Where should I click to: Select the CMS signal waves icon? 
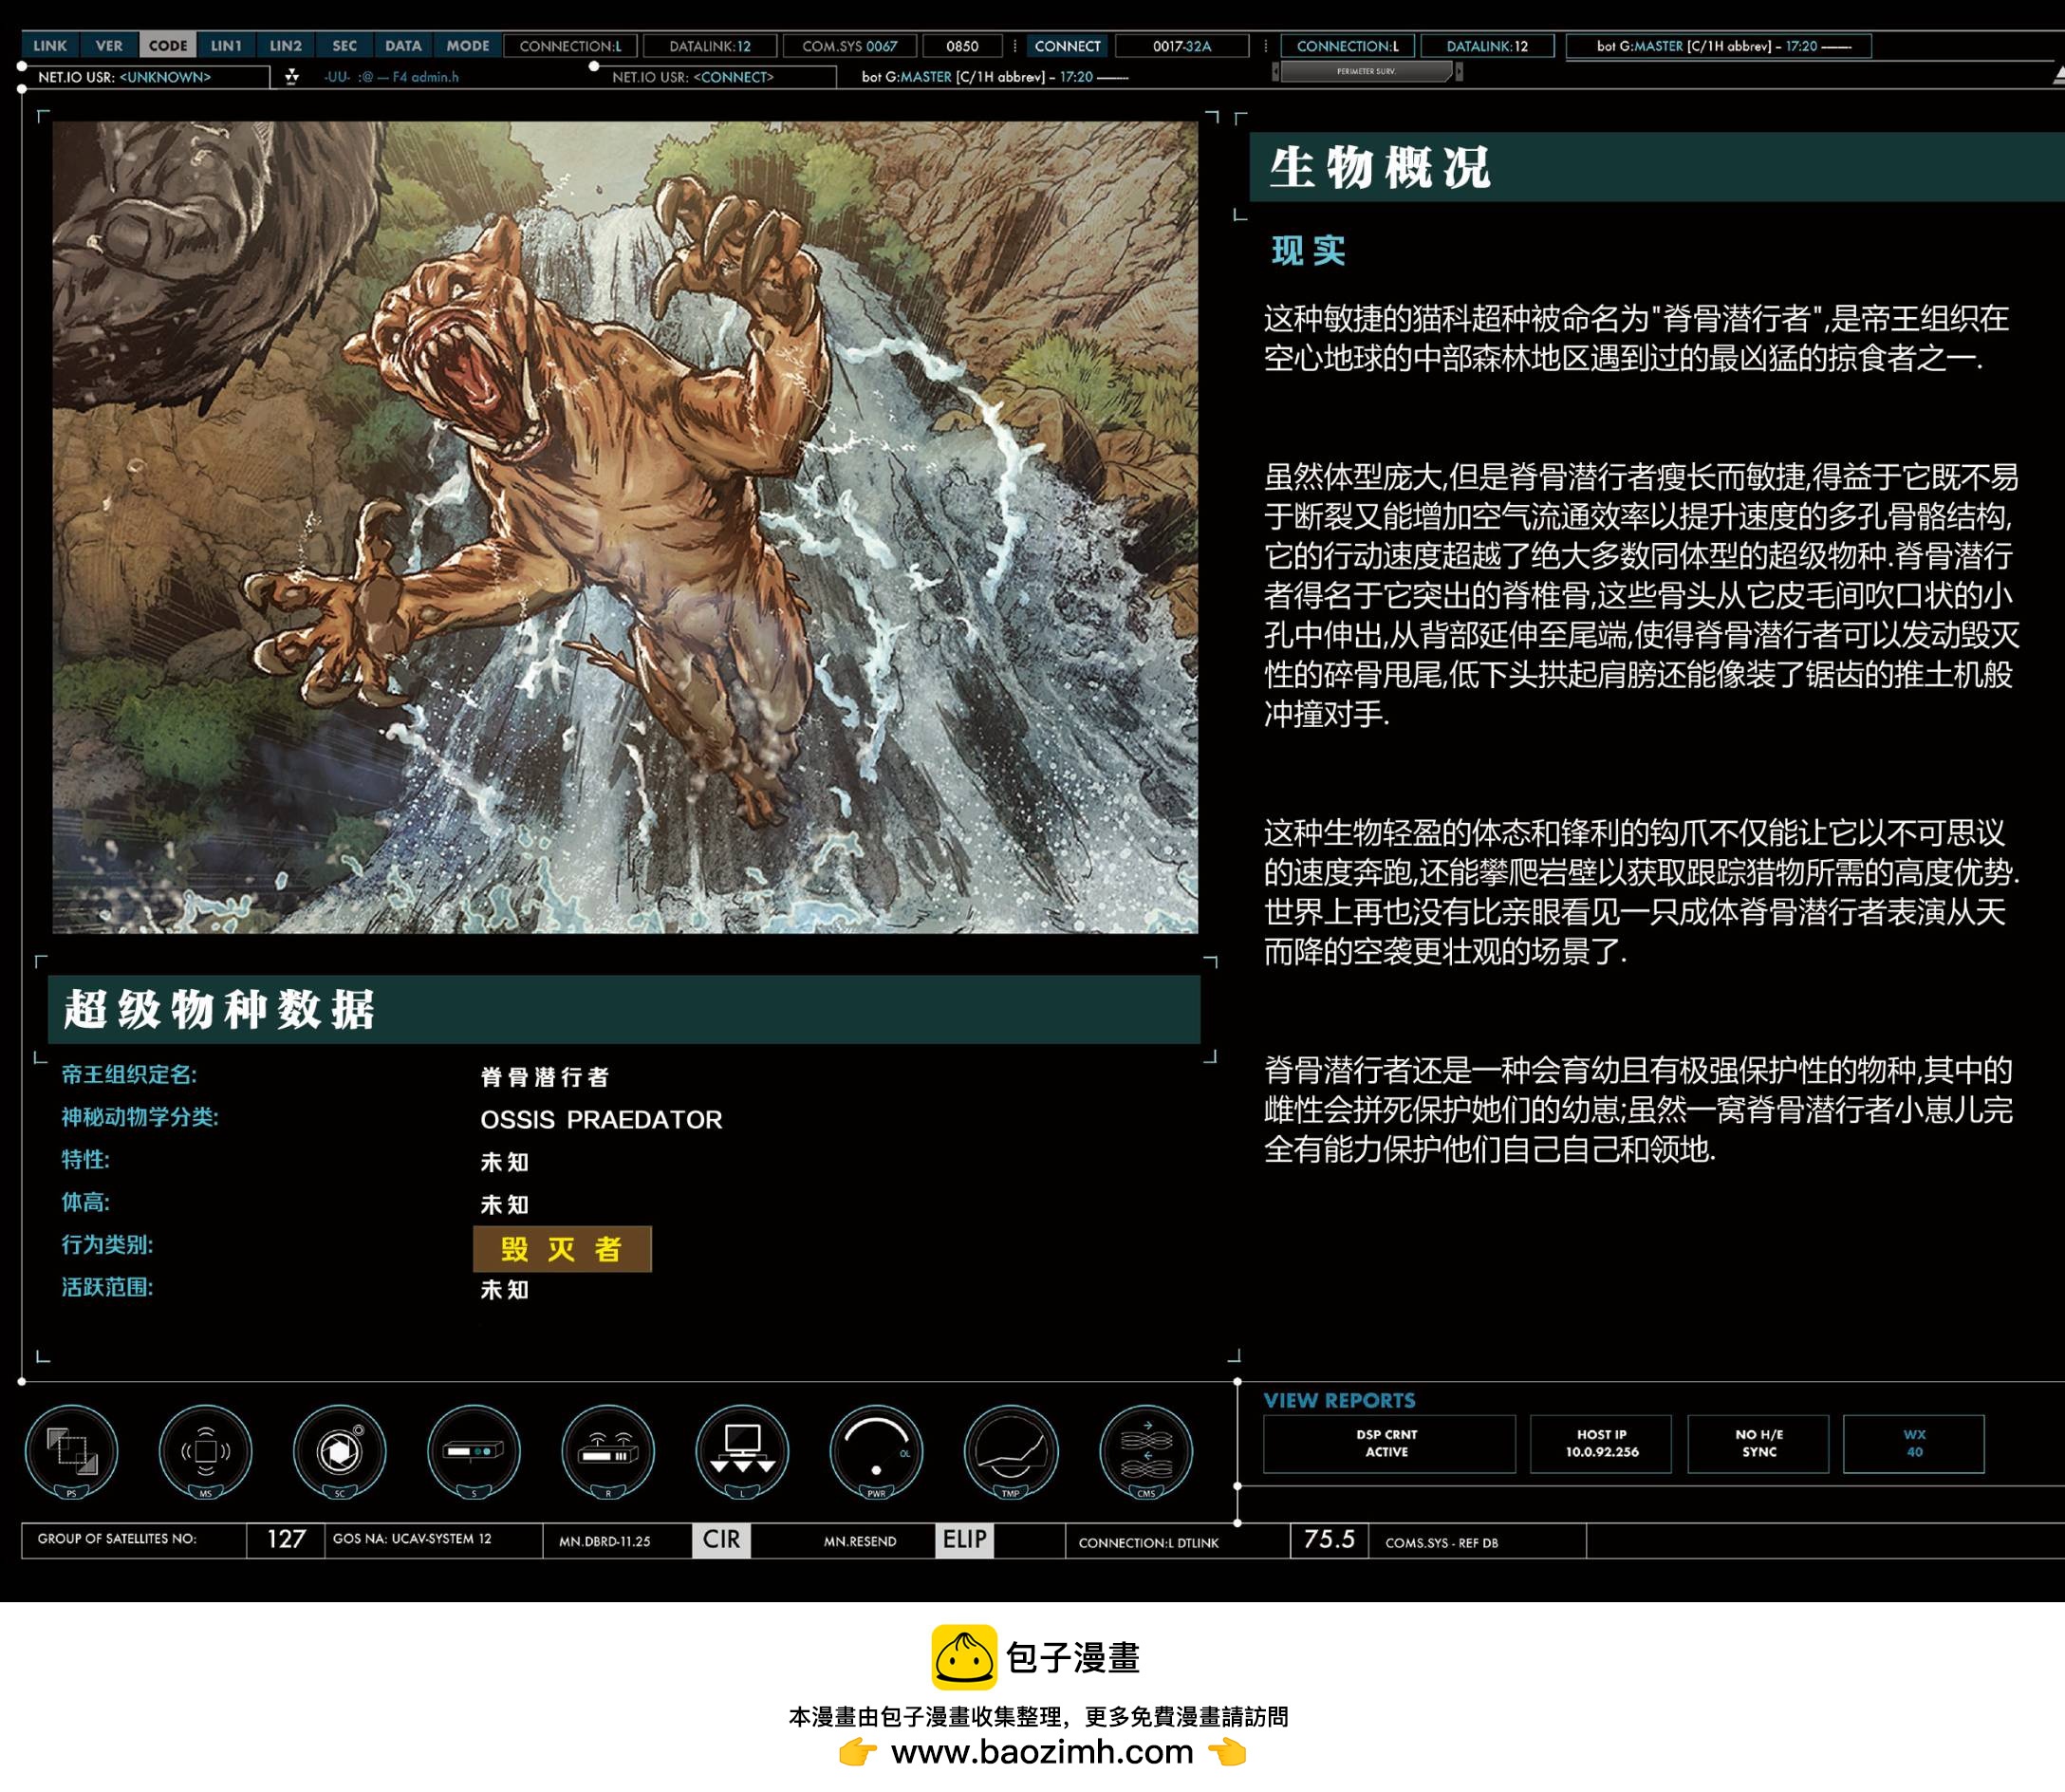click(1146, 1451)
